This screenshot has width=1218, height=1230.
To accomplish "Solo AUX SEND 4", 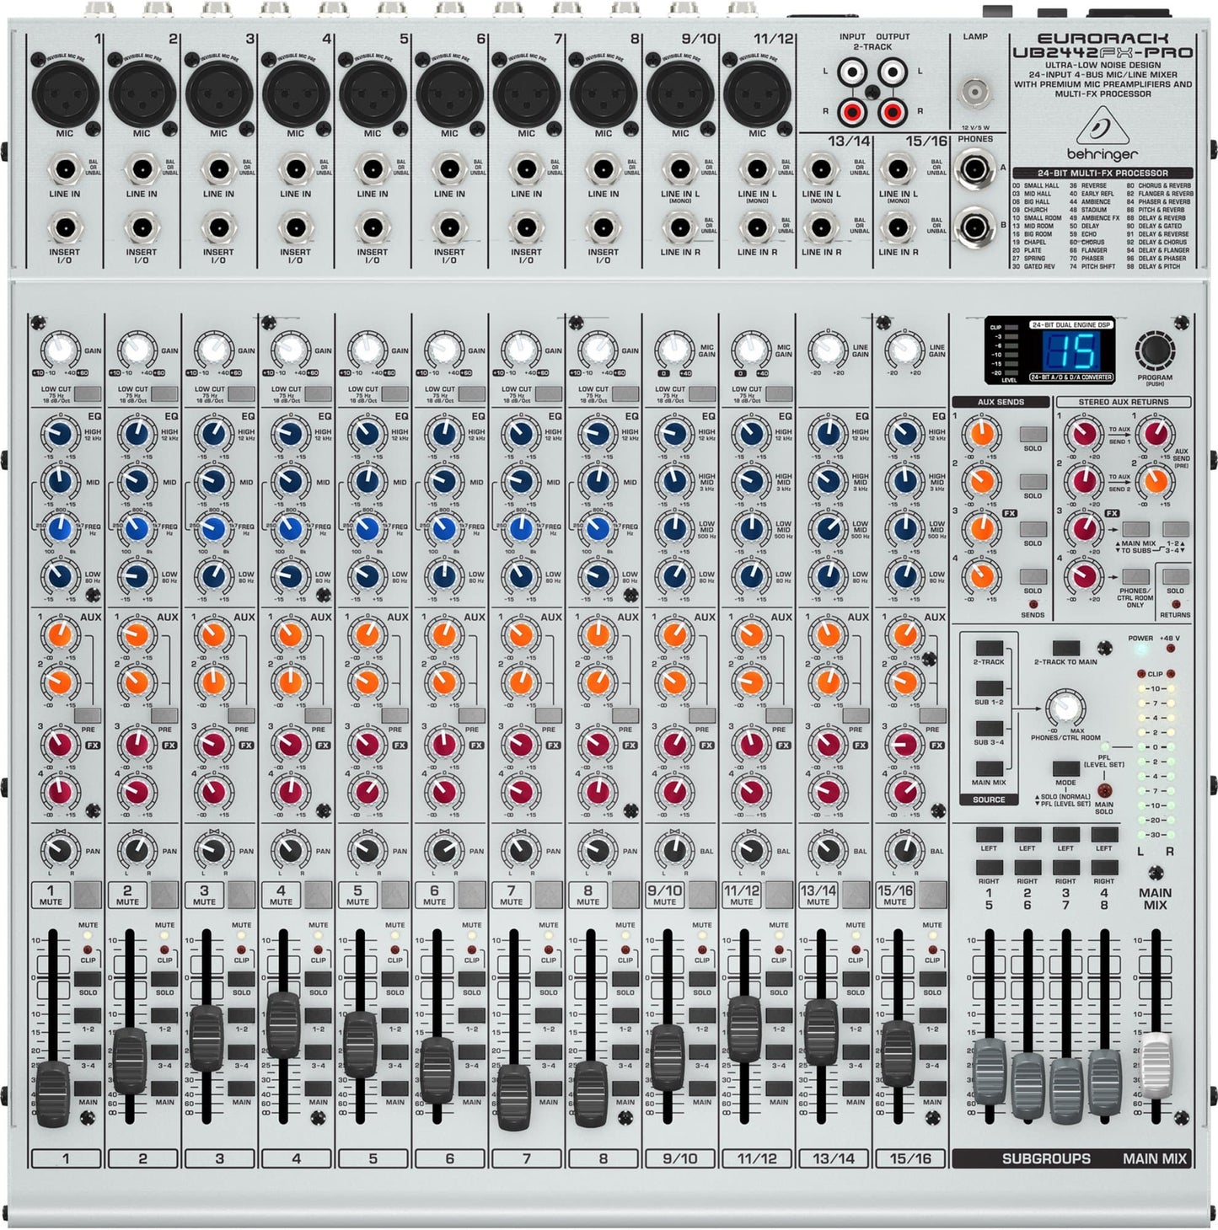I will (1033, 577).
